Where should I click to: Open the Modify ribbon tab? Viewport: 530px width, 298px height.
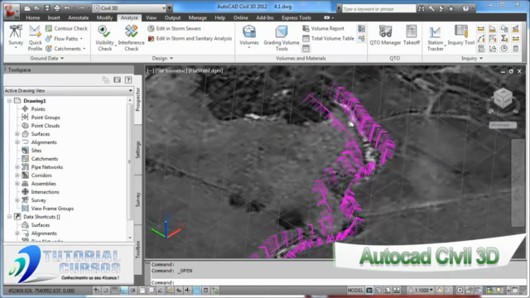[x=104, y=17]
